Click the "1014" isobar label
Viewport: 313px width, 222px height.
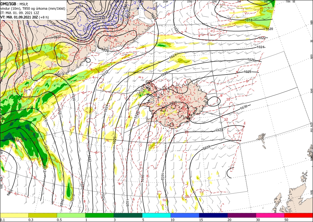click(46, 147)
